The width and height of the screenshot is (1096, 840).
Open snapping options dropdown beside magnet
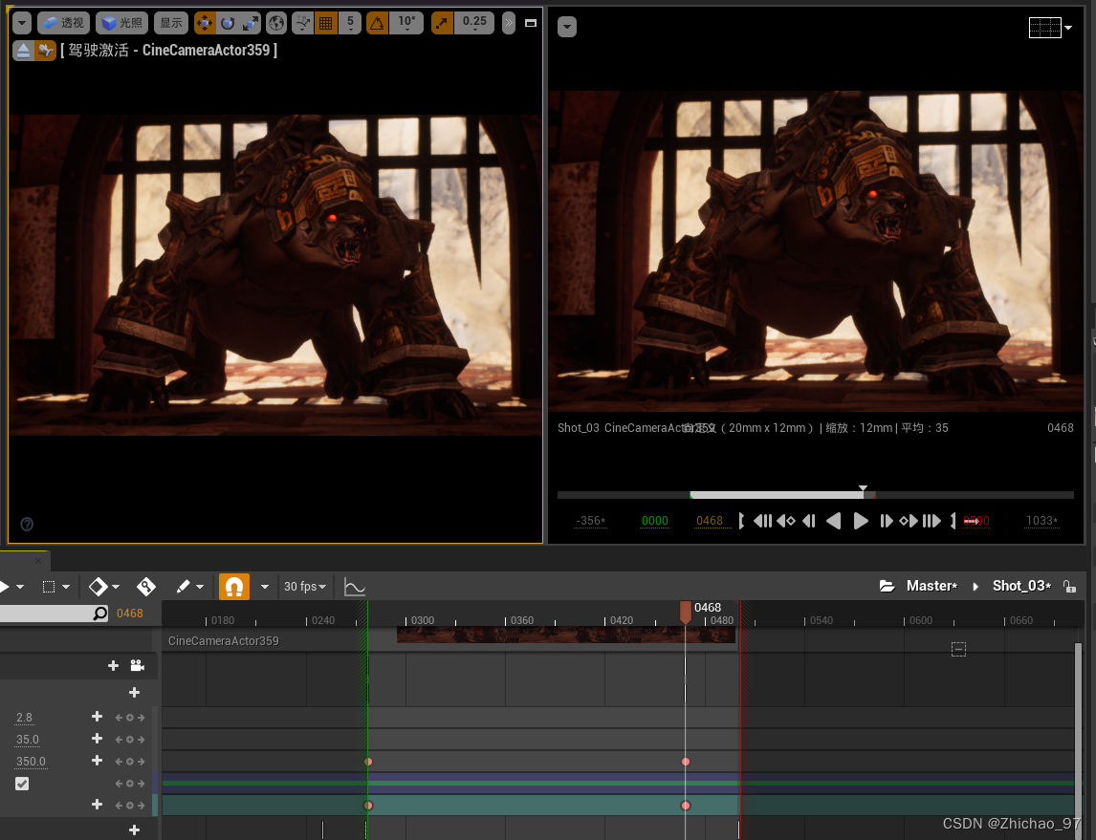click(265, 587)
